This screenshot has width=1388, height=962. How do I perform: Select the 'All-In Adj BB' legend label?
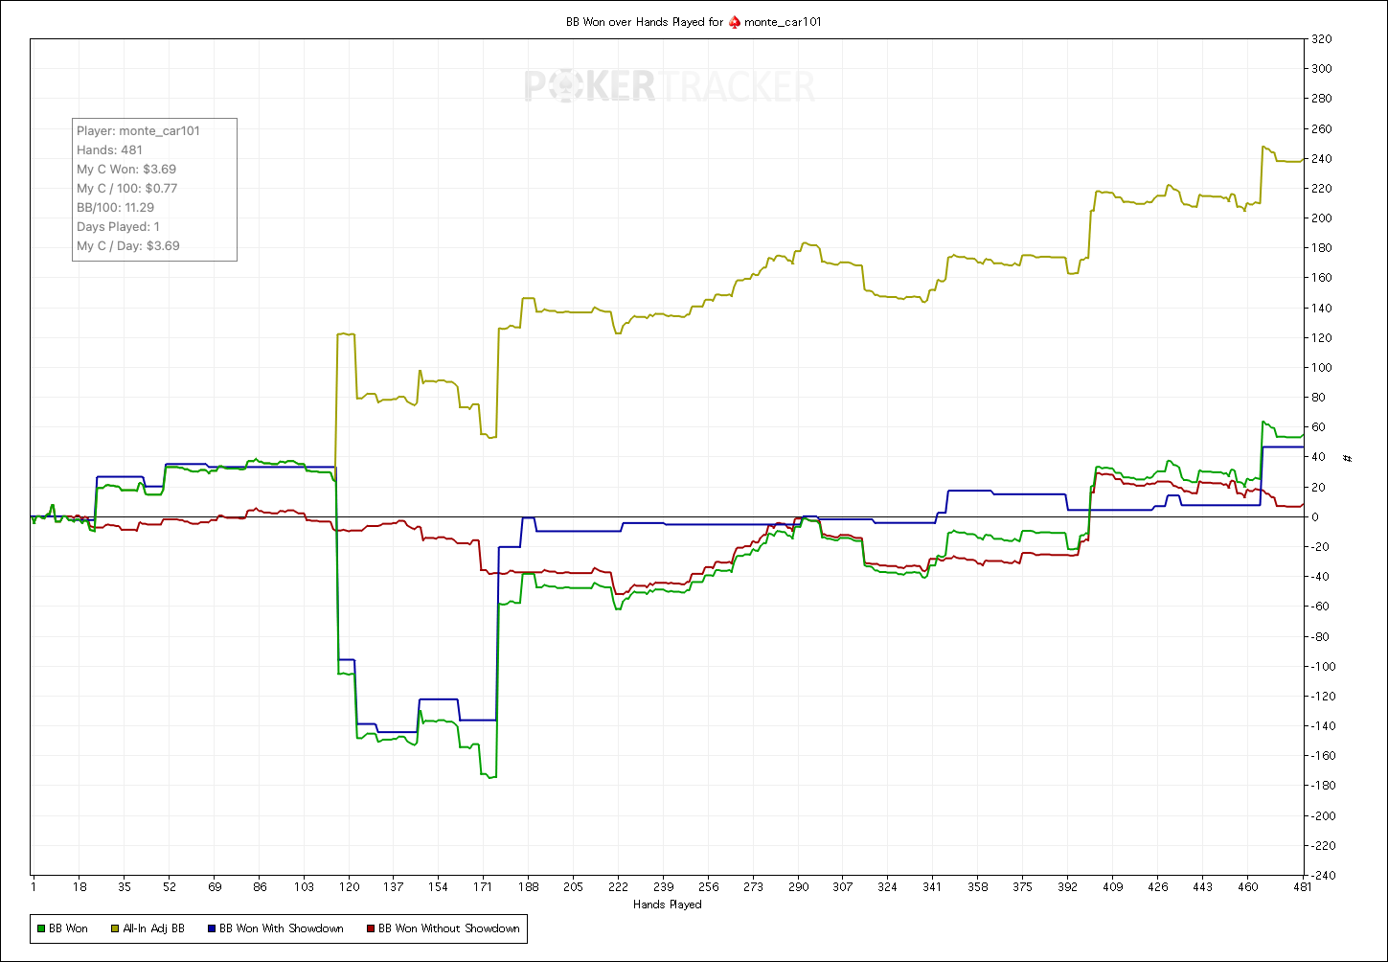[153, 928]
